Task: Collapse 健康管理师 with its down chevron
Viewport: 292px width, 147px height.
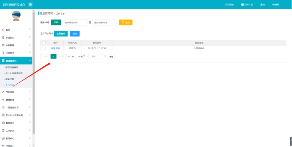Action: (30, 60)
